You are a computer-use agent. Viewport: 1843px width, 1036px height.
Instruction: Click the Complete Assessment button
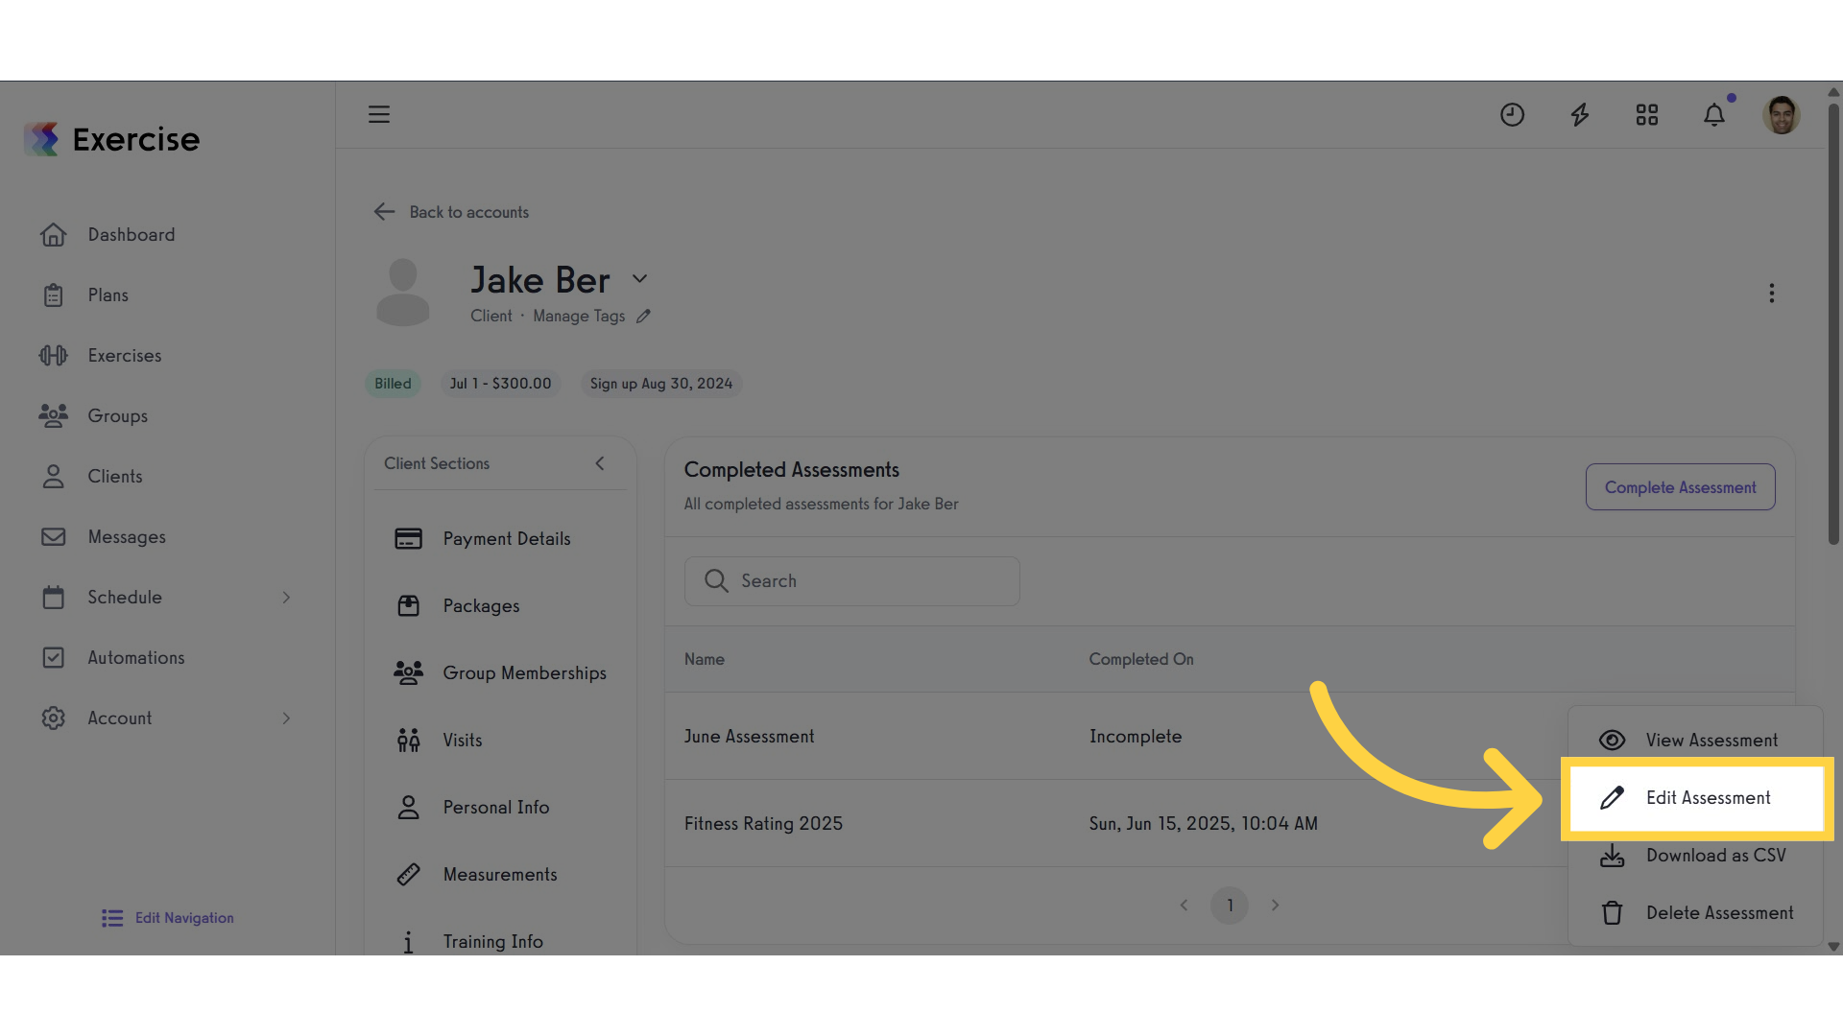tap(1680, 487)
